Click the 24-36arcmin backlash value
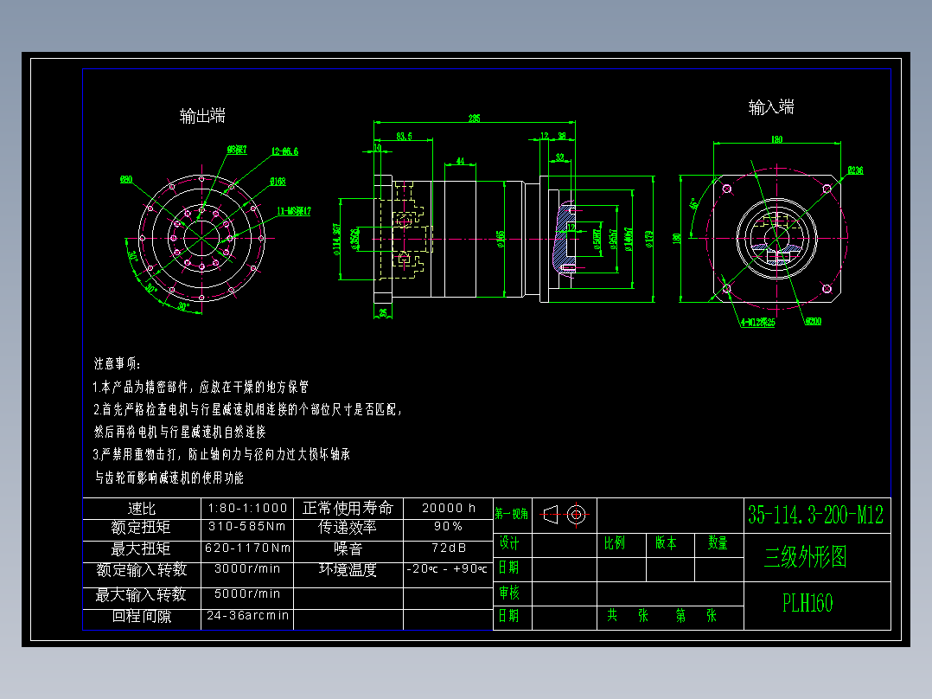932x699 pixels. (x=247, y=617)
